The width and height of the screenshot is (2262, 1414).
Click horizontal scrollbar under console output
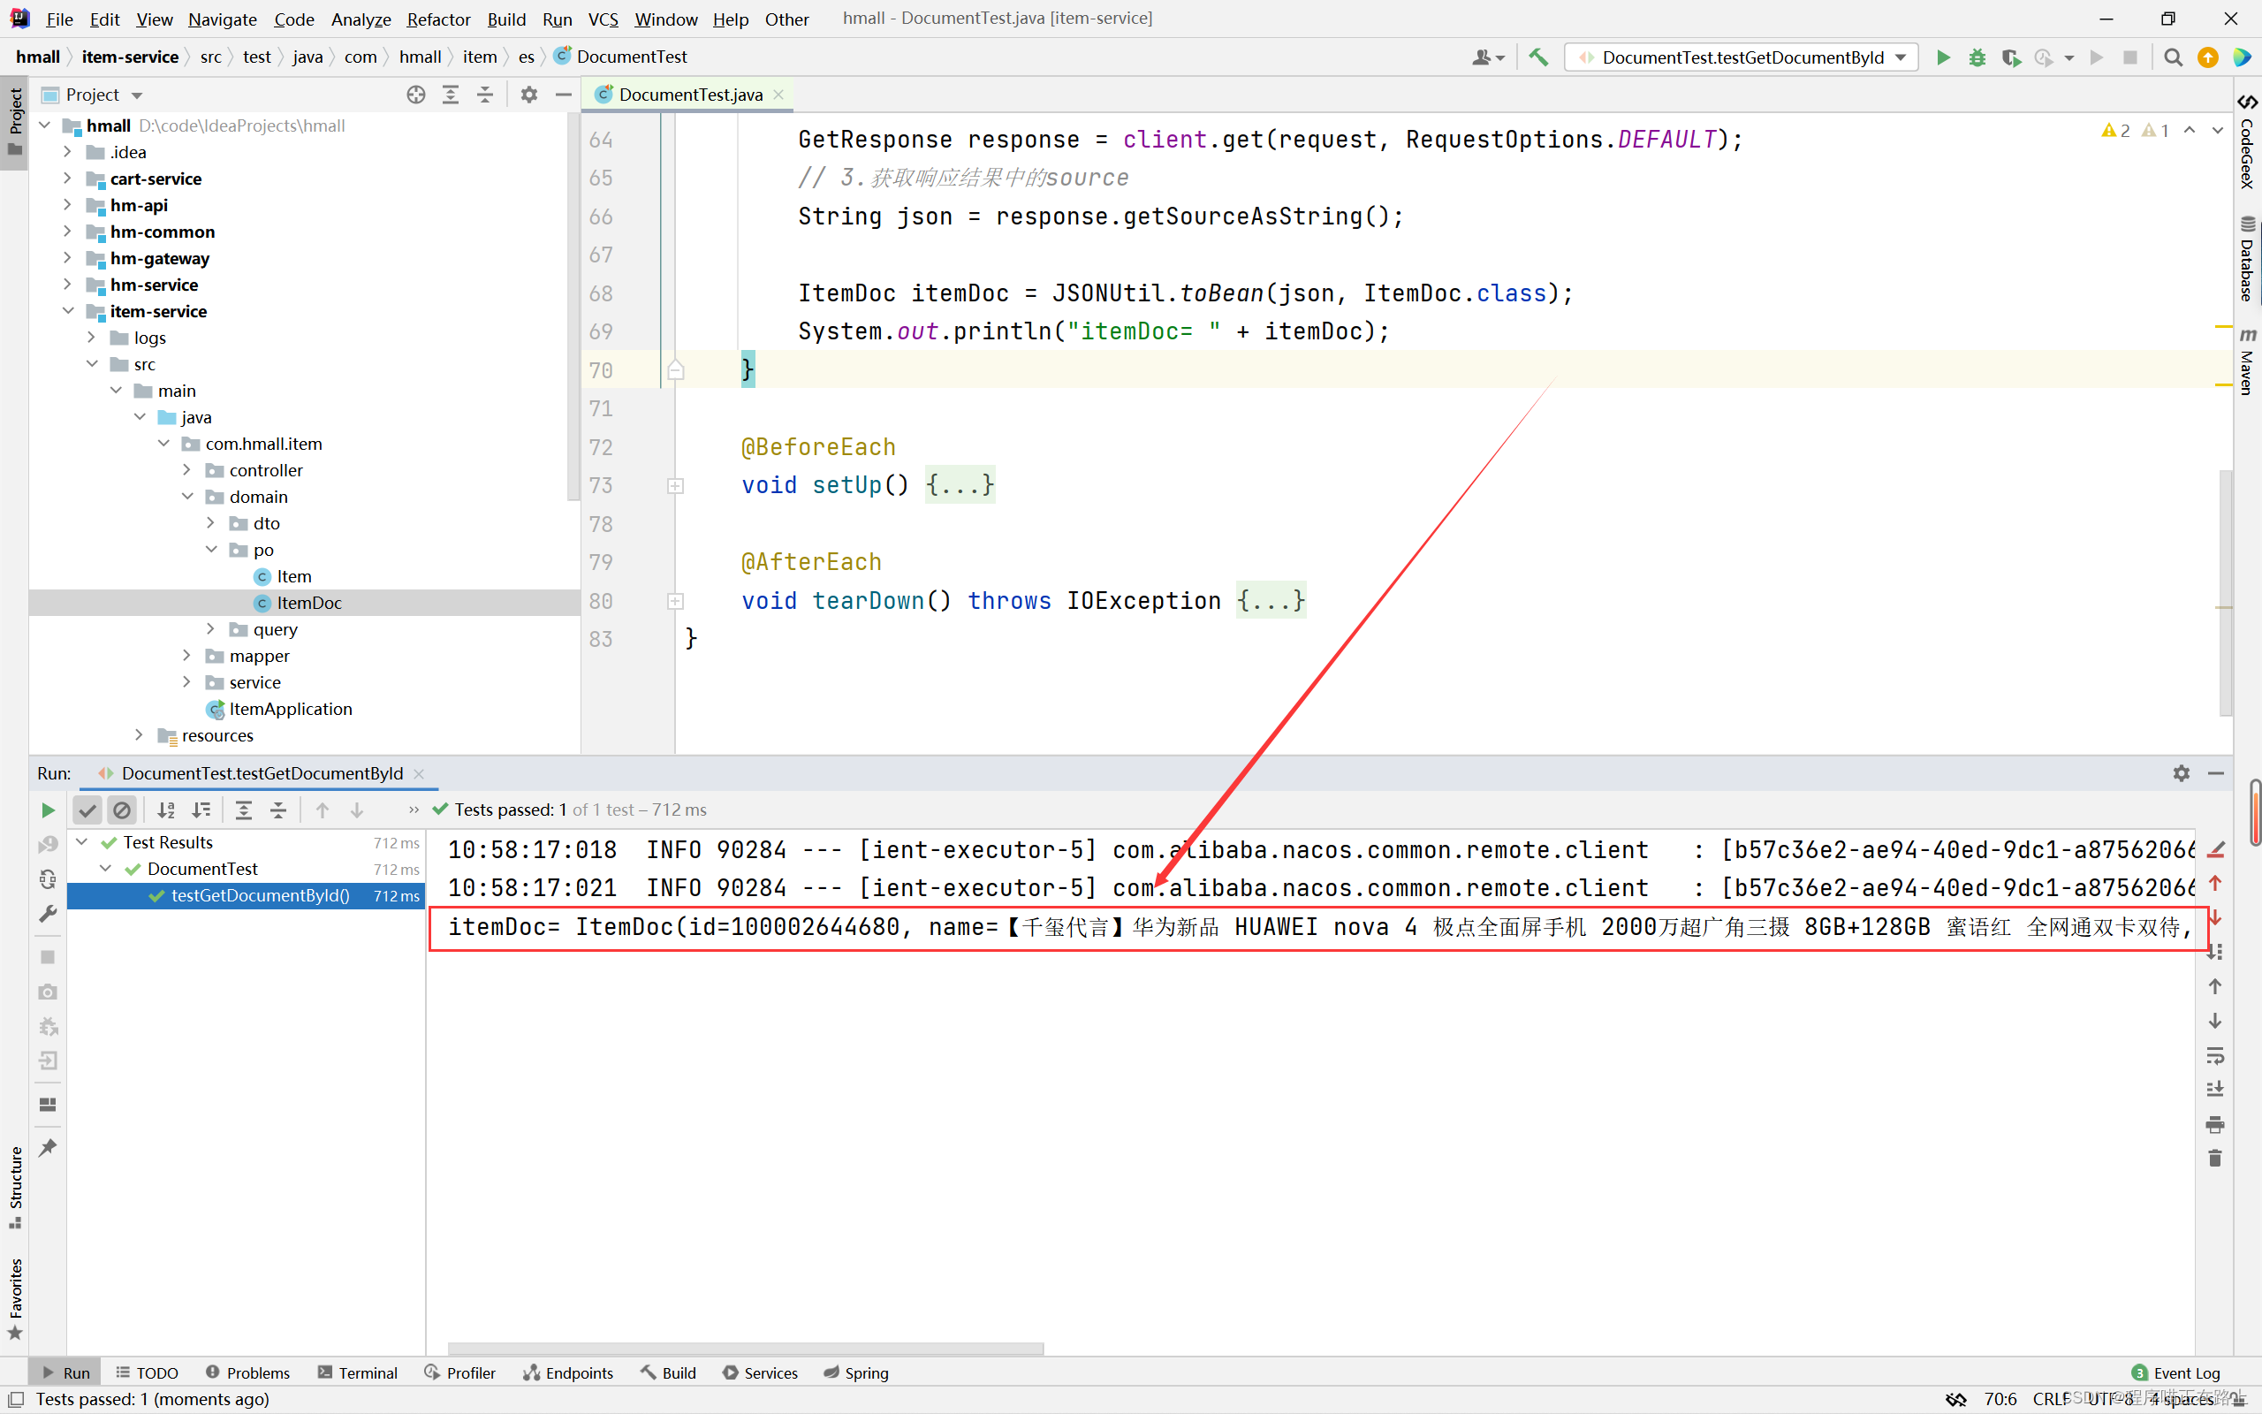(745, 1349)
